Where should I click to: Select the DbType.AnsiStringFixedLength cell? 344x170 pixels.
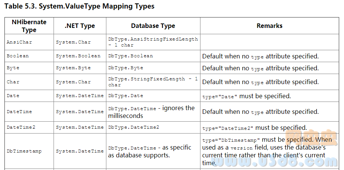(x=153, y=42)
